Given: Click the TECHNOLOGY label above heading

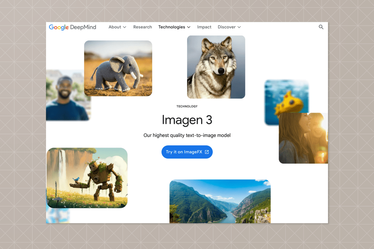Looking at the screenshot, I should 187,106.
